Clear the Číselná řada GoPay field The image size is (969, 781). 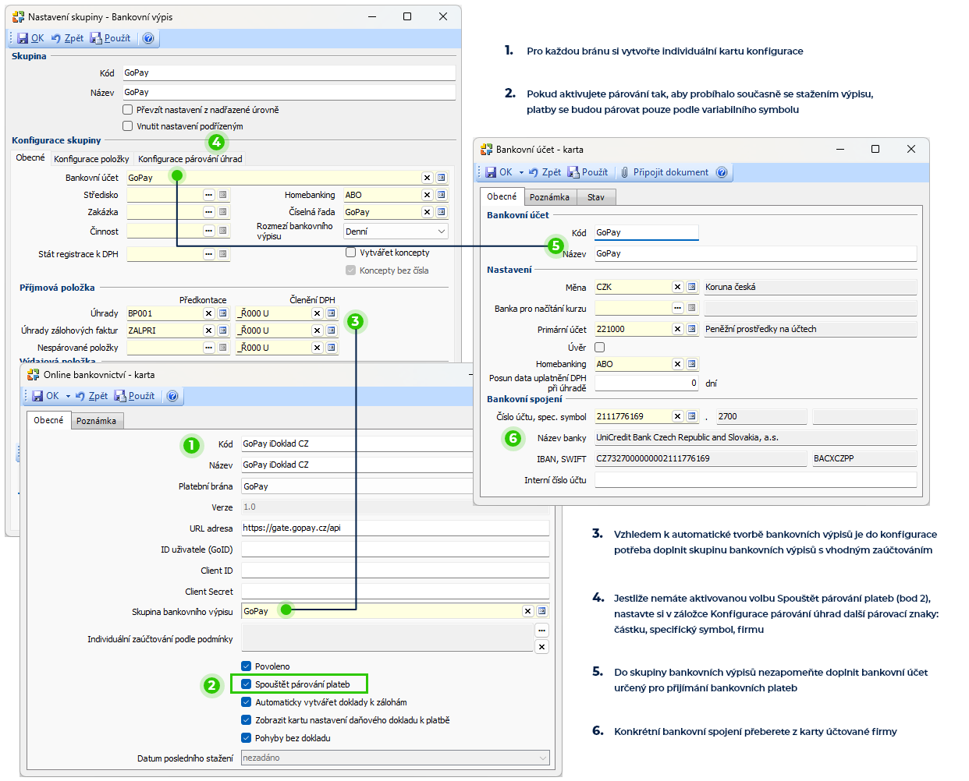coord(427,212)
